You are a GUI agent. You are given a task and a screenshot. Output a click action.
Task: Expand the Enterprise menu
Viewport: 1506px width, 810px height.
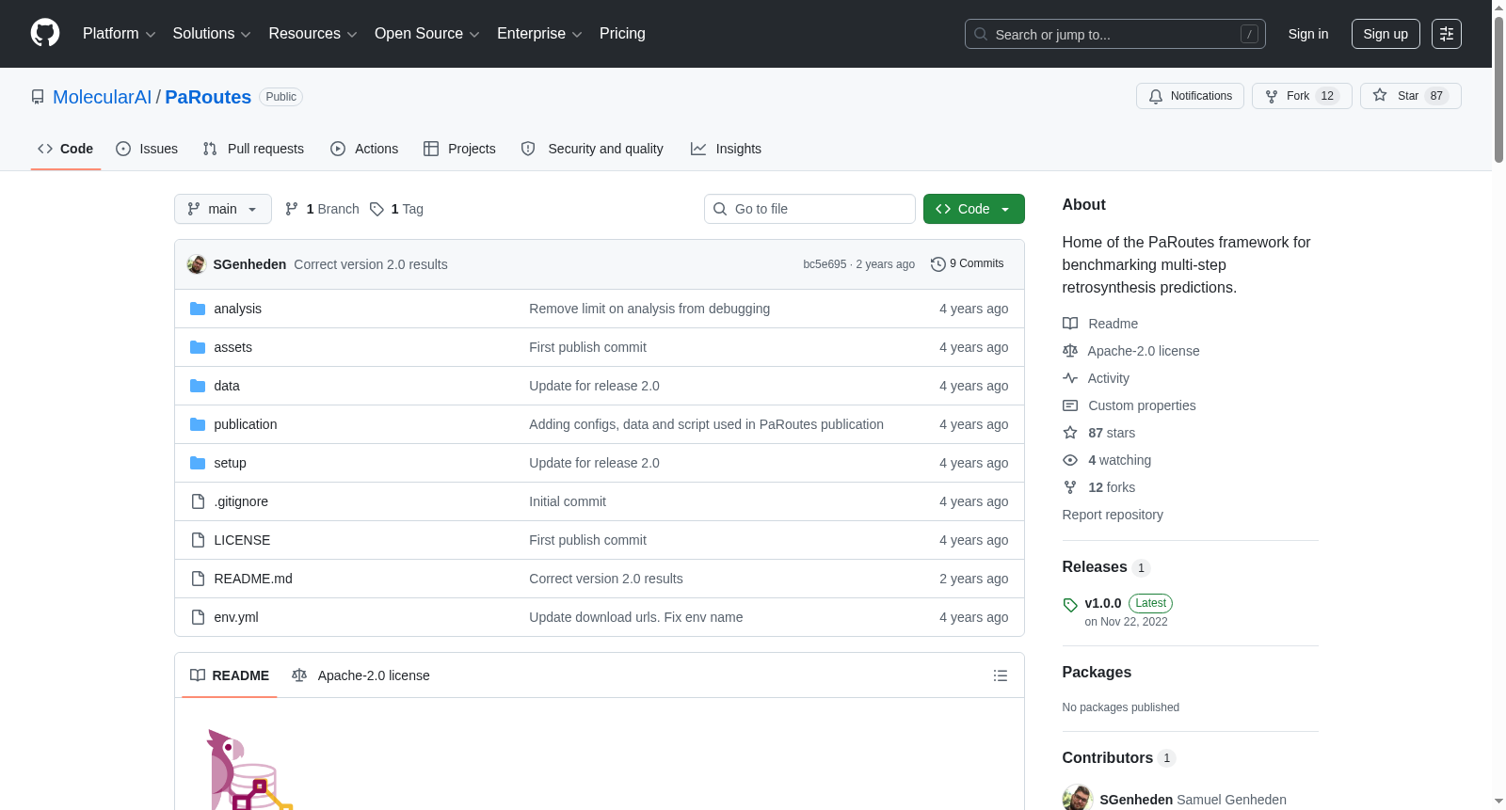click(x=539, y=34)
